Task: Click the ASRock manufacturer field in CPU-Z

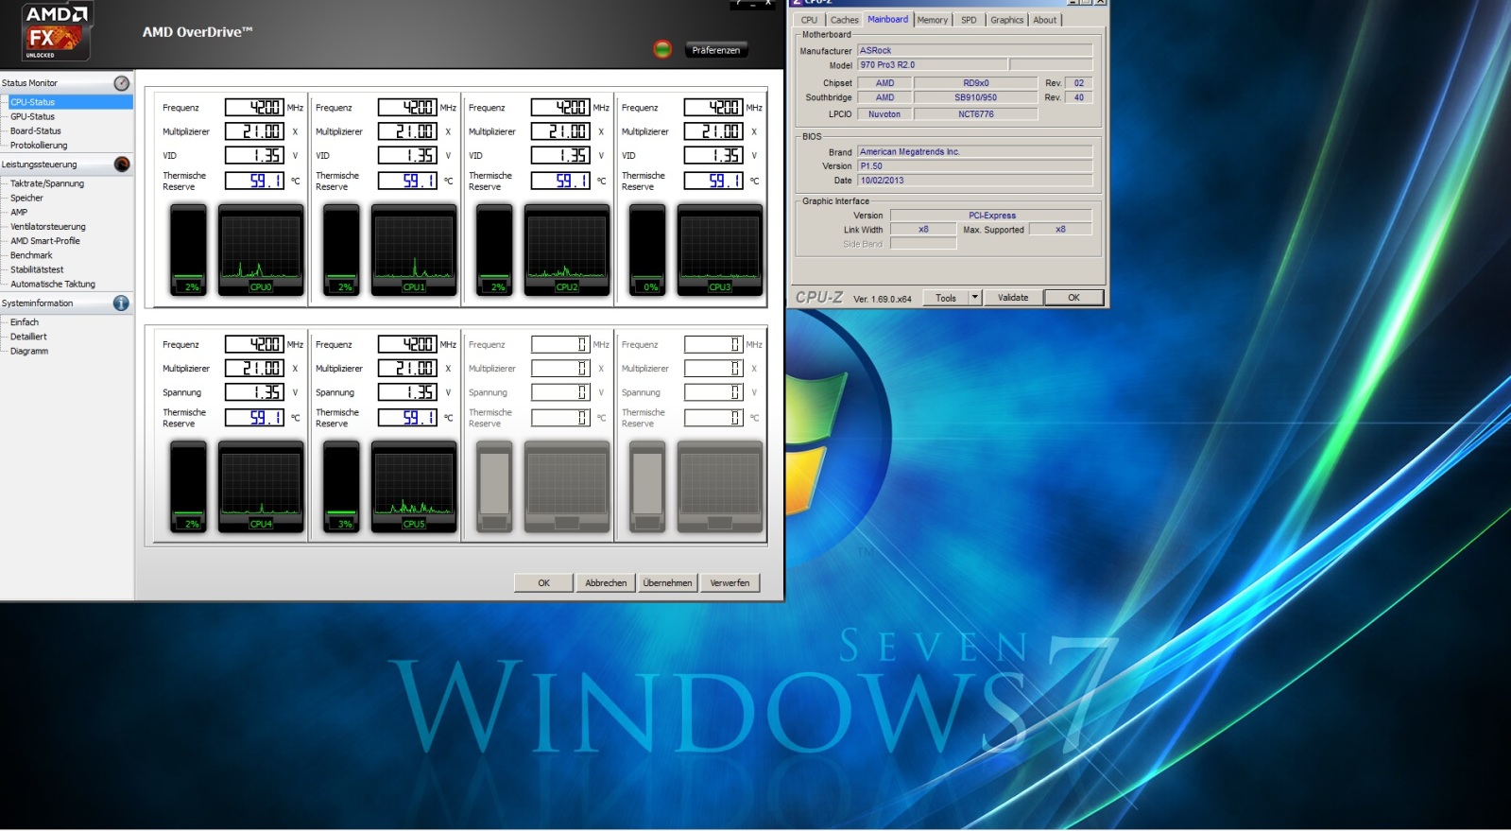Action: coord(975,51)
